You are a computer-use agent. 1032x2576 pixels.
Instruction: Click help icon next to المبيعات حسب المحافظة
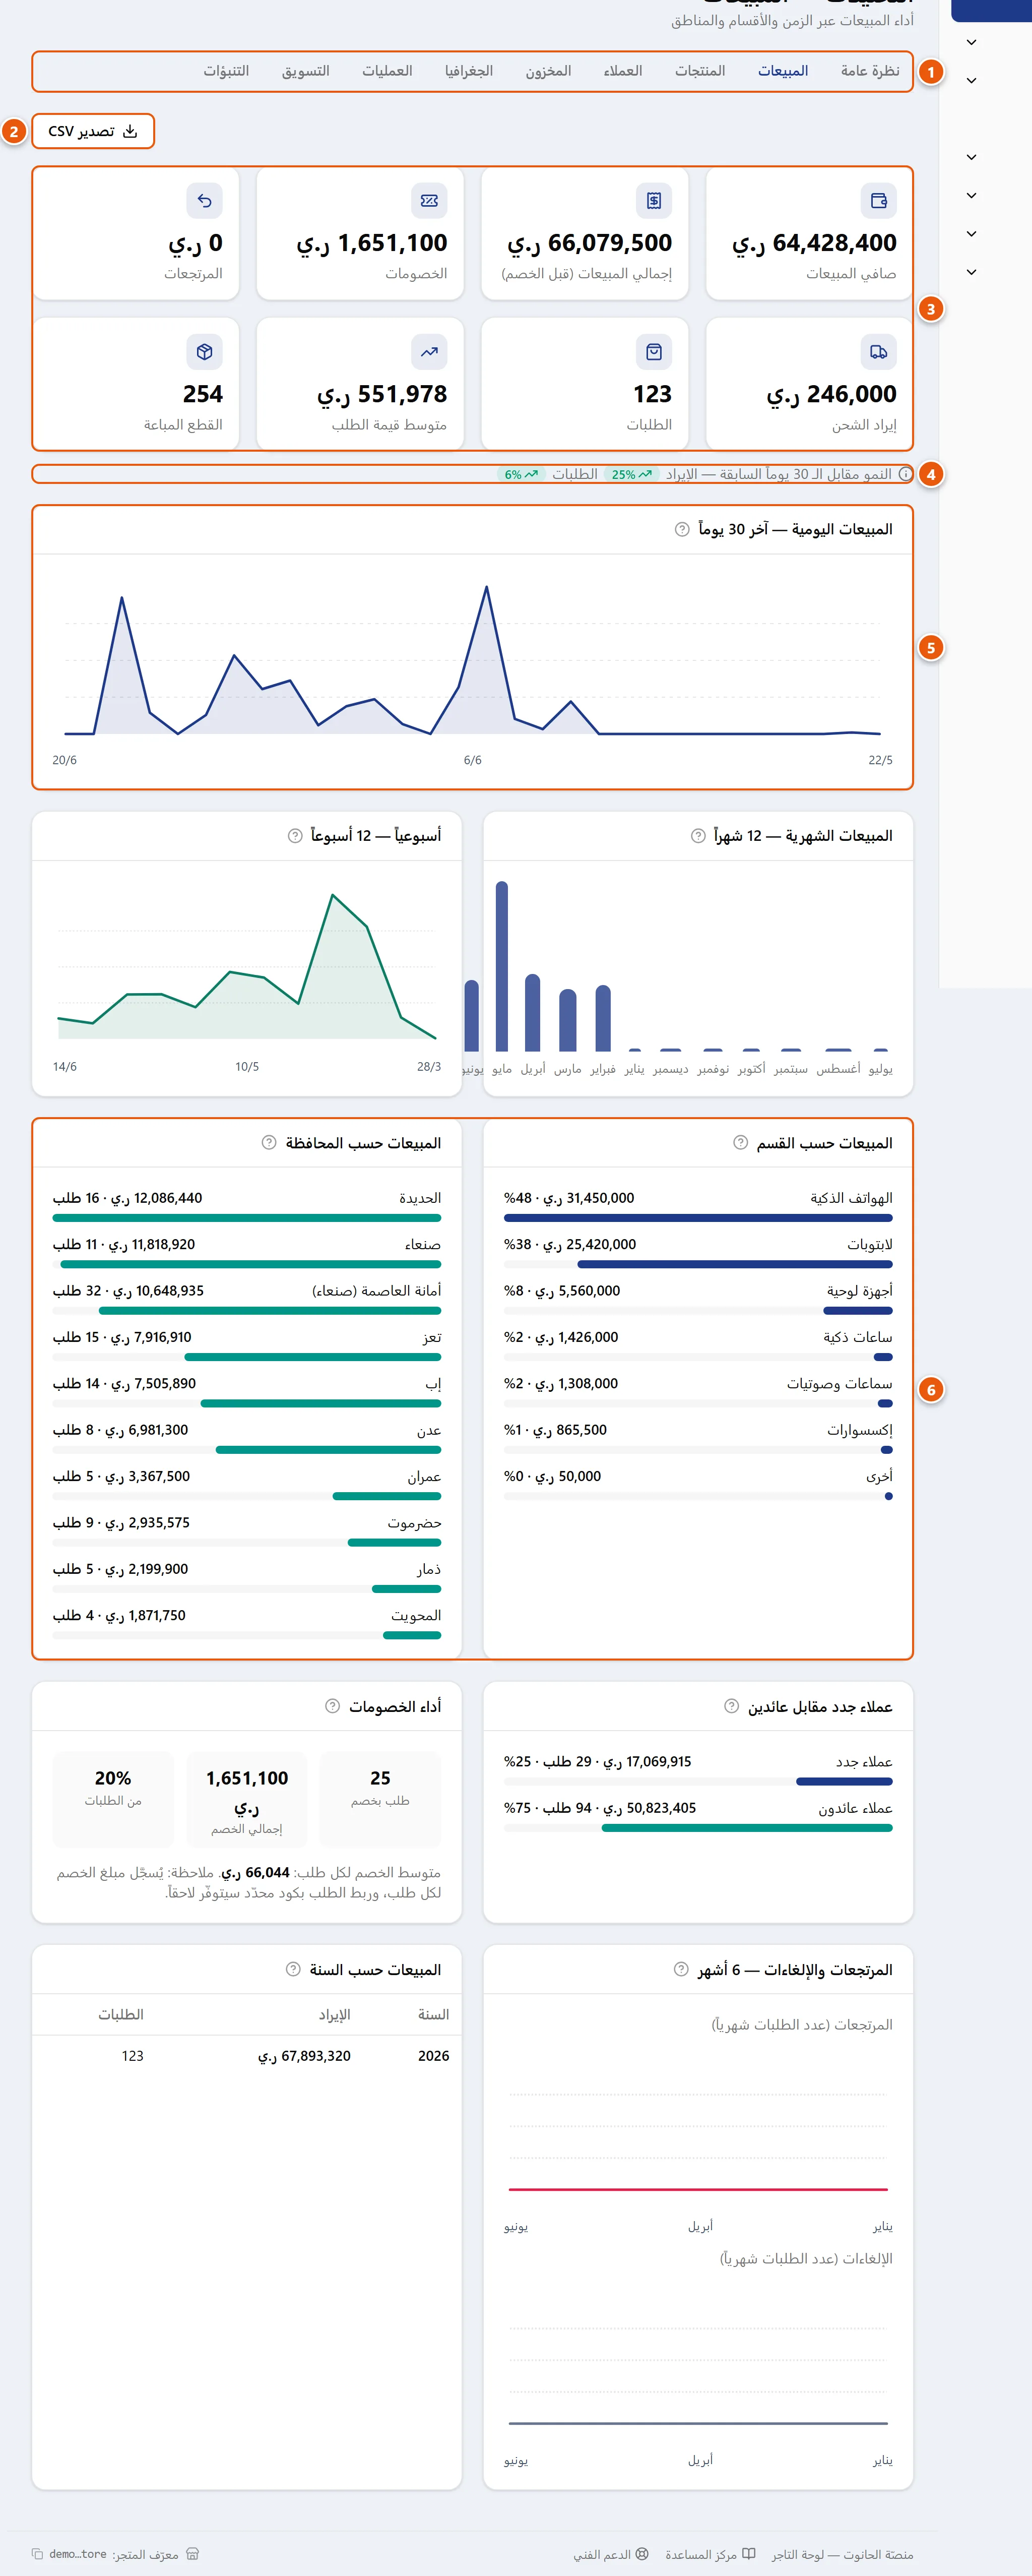pos(269,1143)
